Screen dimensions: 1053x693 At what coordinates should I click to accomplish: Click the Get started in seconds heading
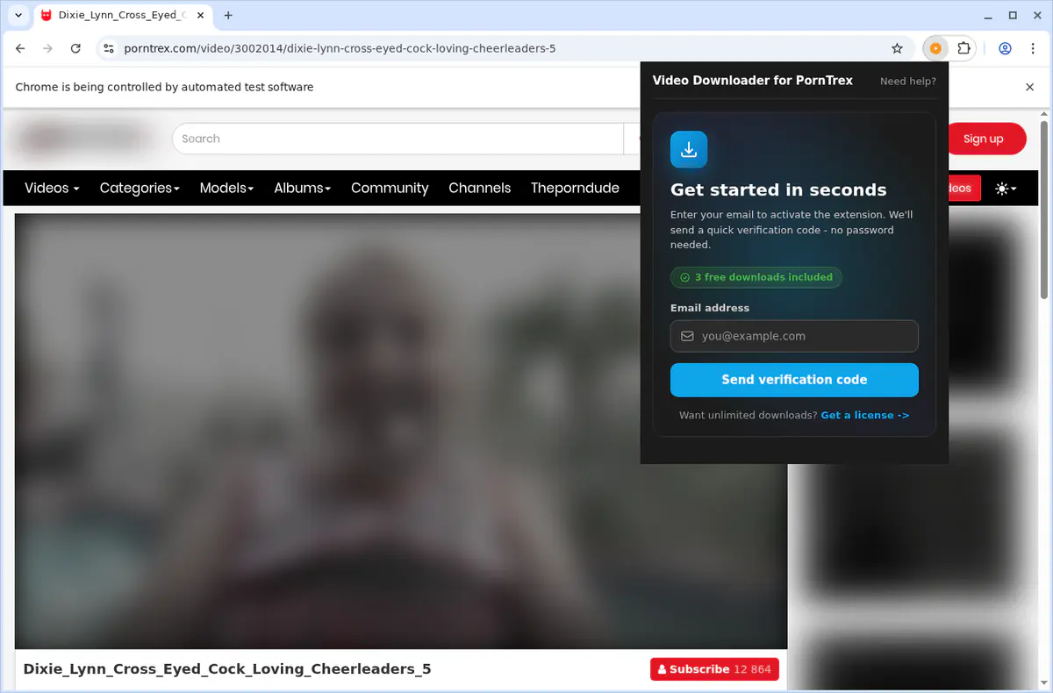pyautogui.click(x=778, y=189)
